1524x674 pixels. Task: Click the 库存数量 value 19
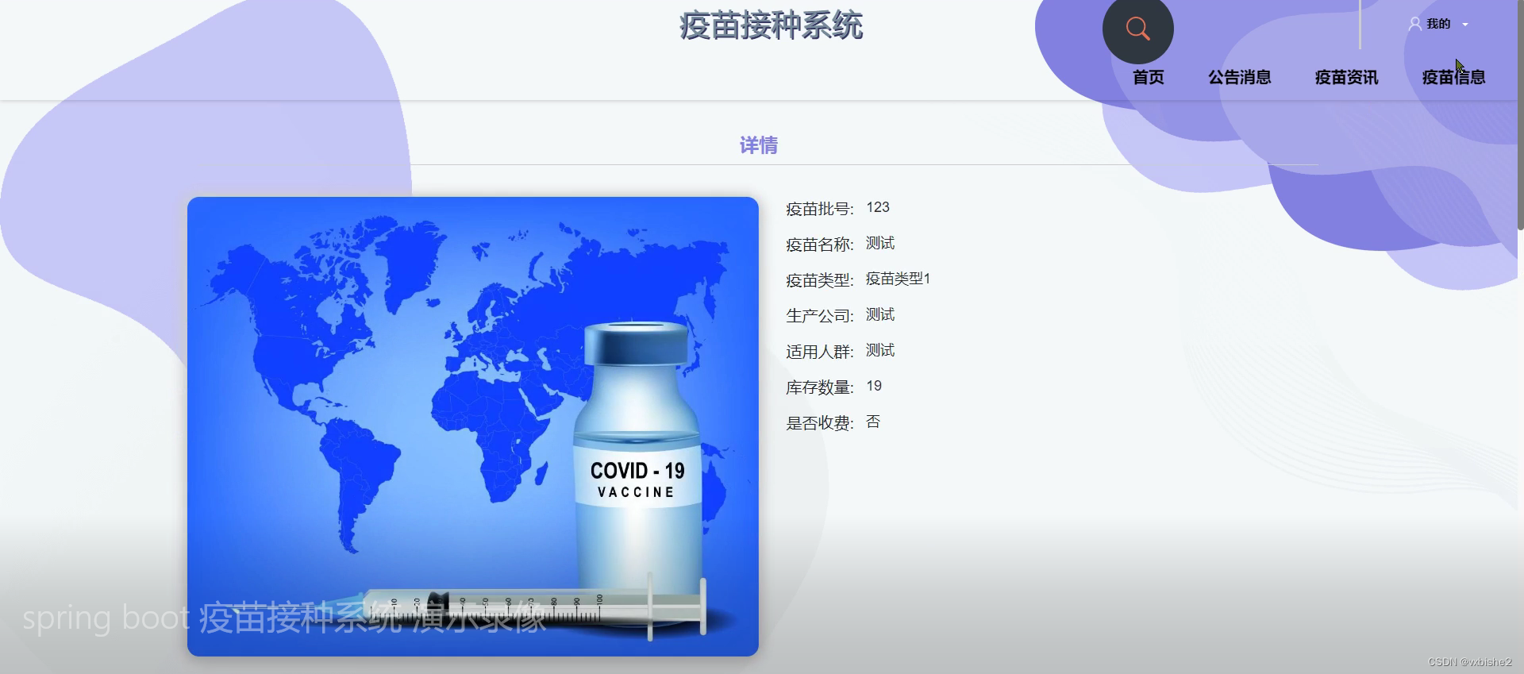874,386
